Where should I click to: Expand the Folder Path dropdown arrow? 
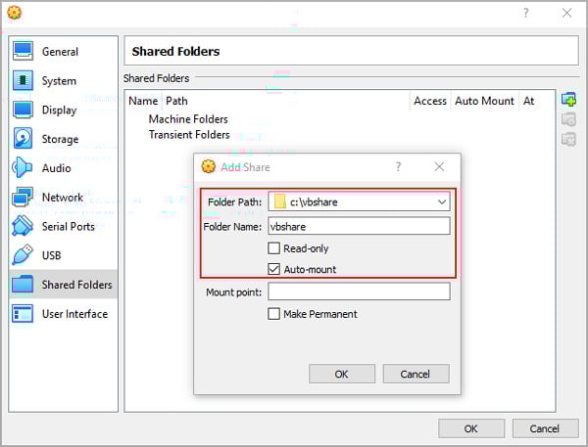tap(442, 201)
